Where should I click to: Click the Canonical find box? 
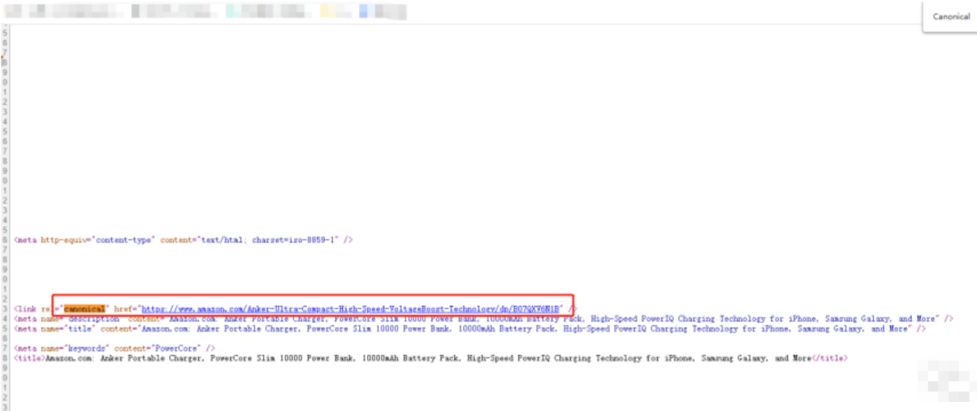(x=950, y=16)
